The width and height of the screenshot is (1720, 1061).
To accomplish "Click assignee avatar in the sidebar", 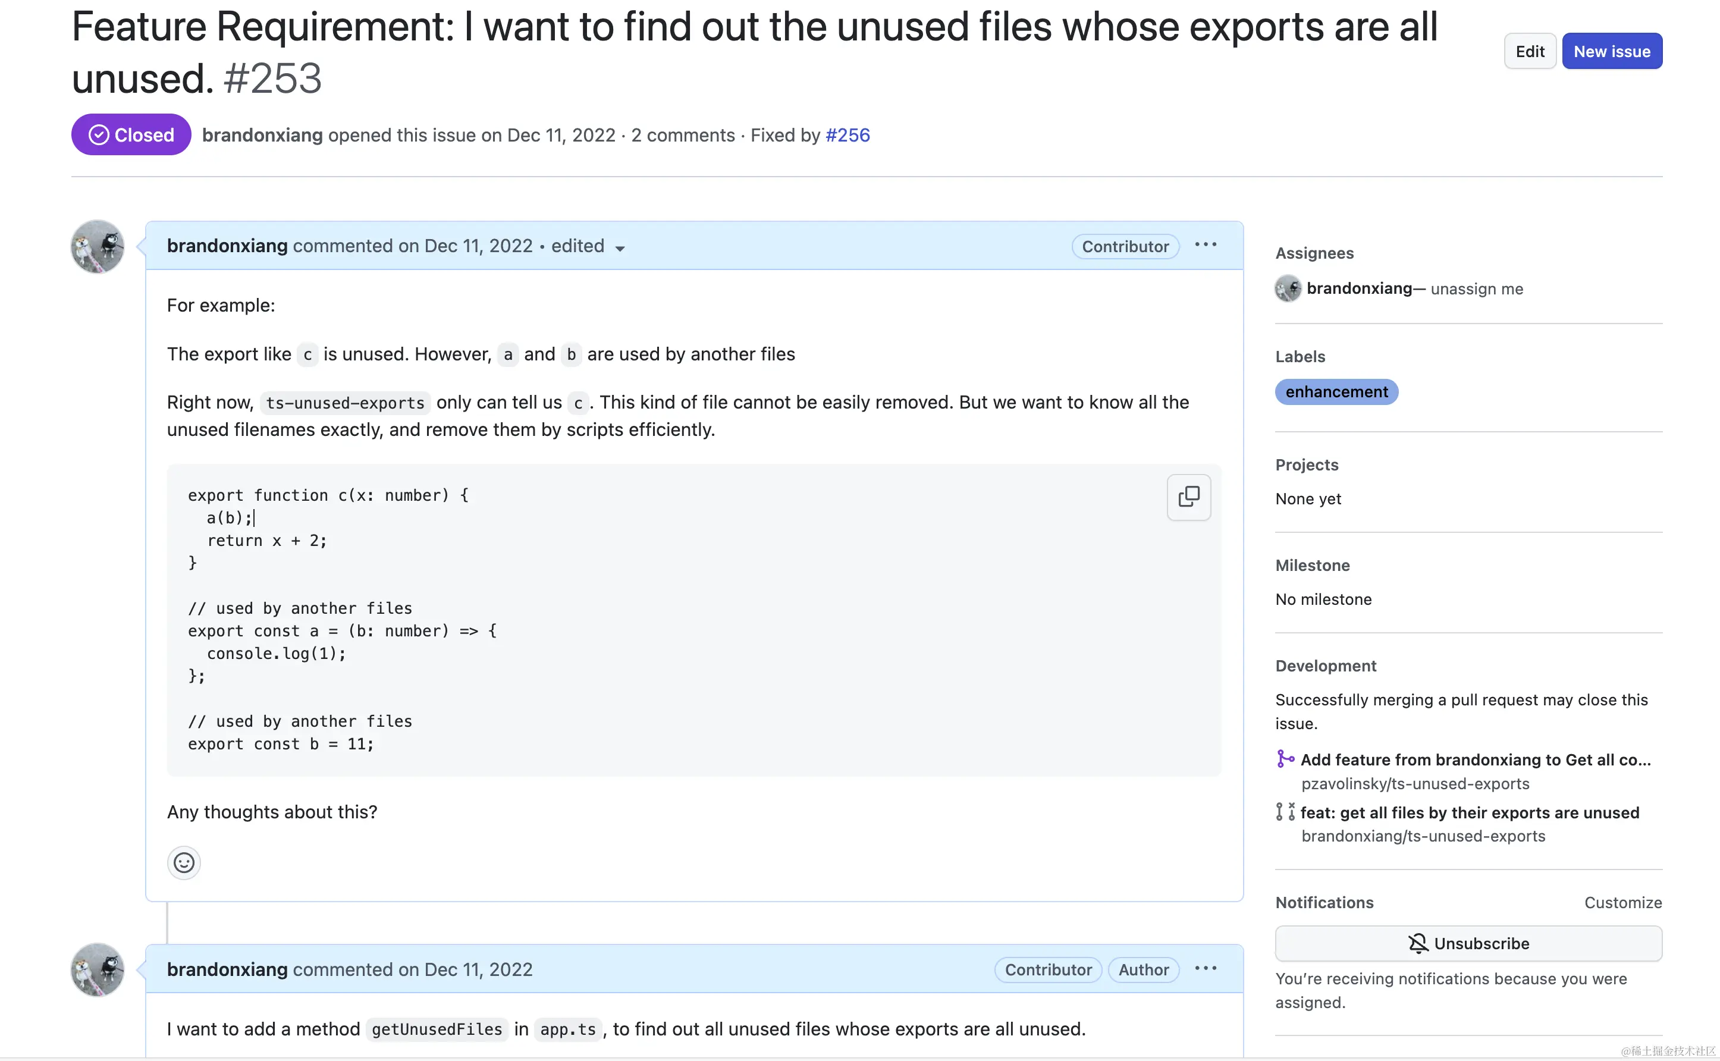I will (1287, 288).
